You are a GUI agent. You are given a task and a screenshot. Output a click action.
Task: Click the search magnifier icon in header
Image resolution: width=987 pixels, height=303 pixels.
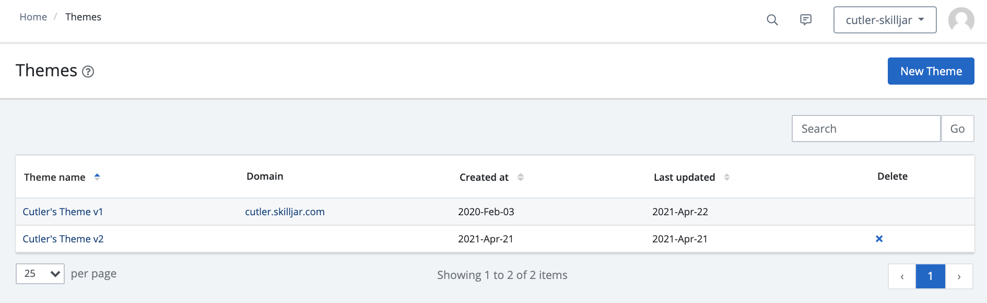pyautogui.click(x=772, y=20)
